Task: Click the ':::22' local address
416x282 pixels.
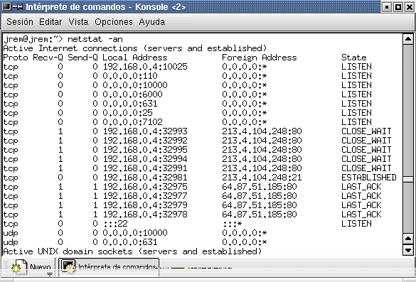Action: (115, 224)
